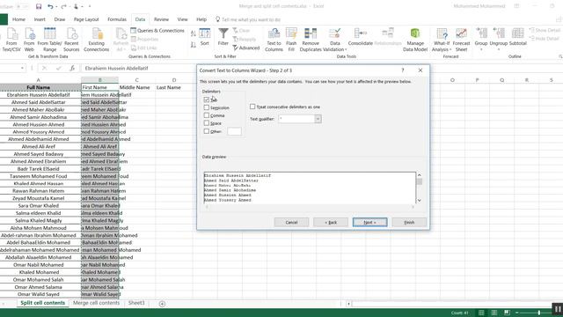This screenshot has width=563, height=317.
Task: Click the Other delimiter text box
Action: (234, 131)
